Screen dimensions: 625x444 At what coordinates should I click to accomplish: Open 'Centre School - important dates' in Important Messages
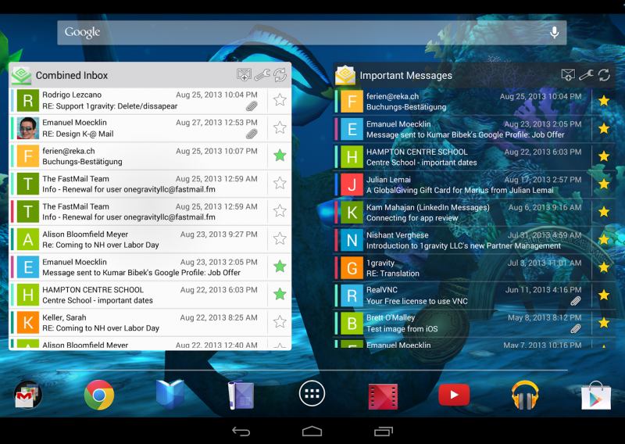click(x=422, y=163)
